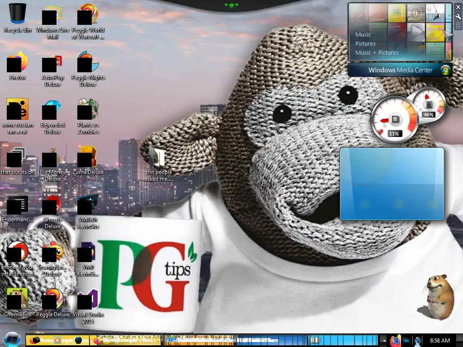This screenshot has height=347, width=463.
Task: Select the Peggle Deluxe shortcut
Action: (52, 303)
